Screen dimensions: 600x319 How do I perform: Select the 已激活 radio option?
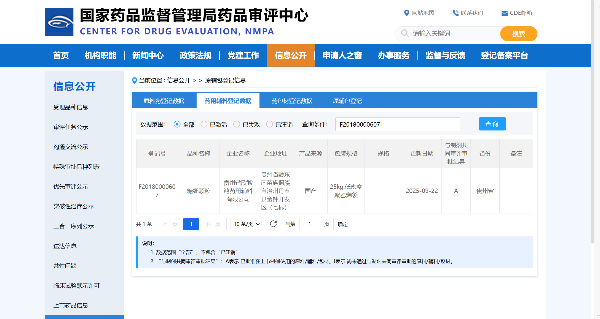(204, 124)
